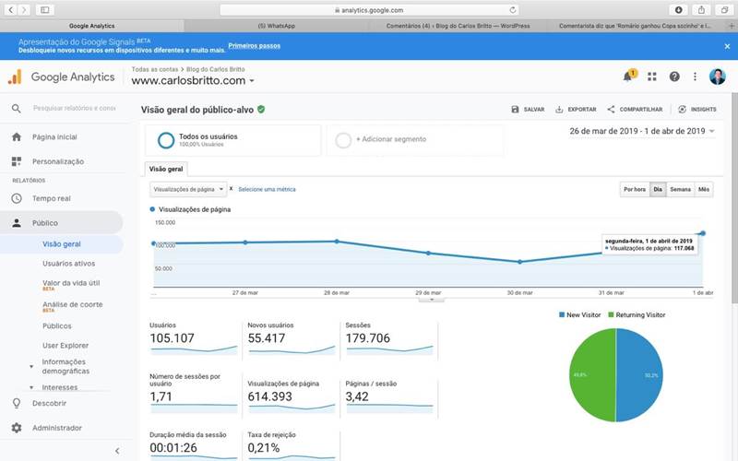This screenshot has height=461, width=738.
Task: Click the search magnifier icon in sidebar
Action: [17, 108]
